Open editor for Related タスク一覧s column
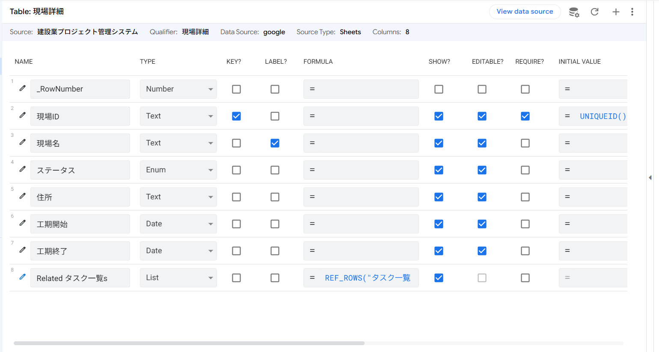Screen dimensions: 659x352 [23, 277]
